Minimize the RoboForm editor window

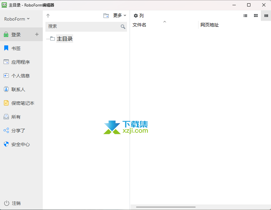234,5
